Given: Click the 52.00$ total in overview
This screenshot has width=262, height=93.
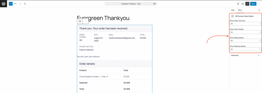Looking at the screenshot, I should pos(143,38).
